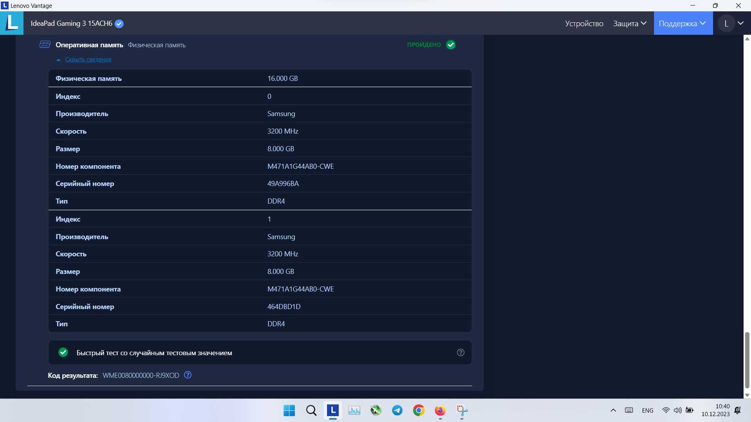This screenshot has height=422, width=751.
Task: Open Telegram from taskbar
Action: tap(397, 411)
